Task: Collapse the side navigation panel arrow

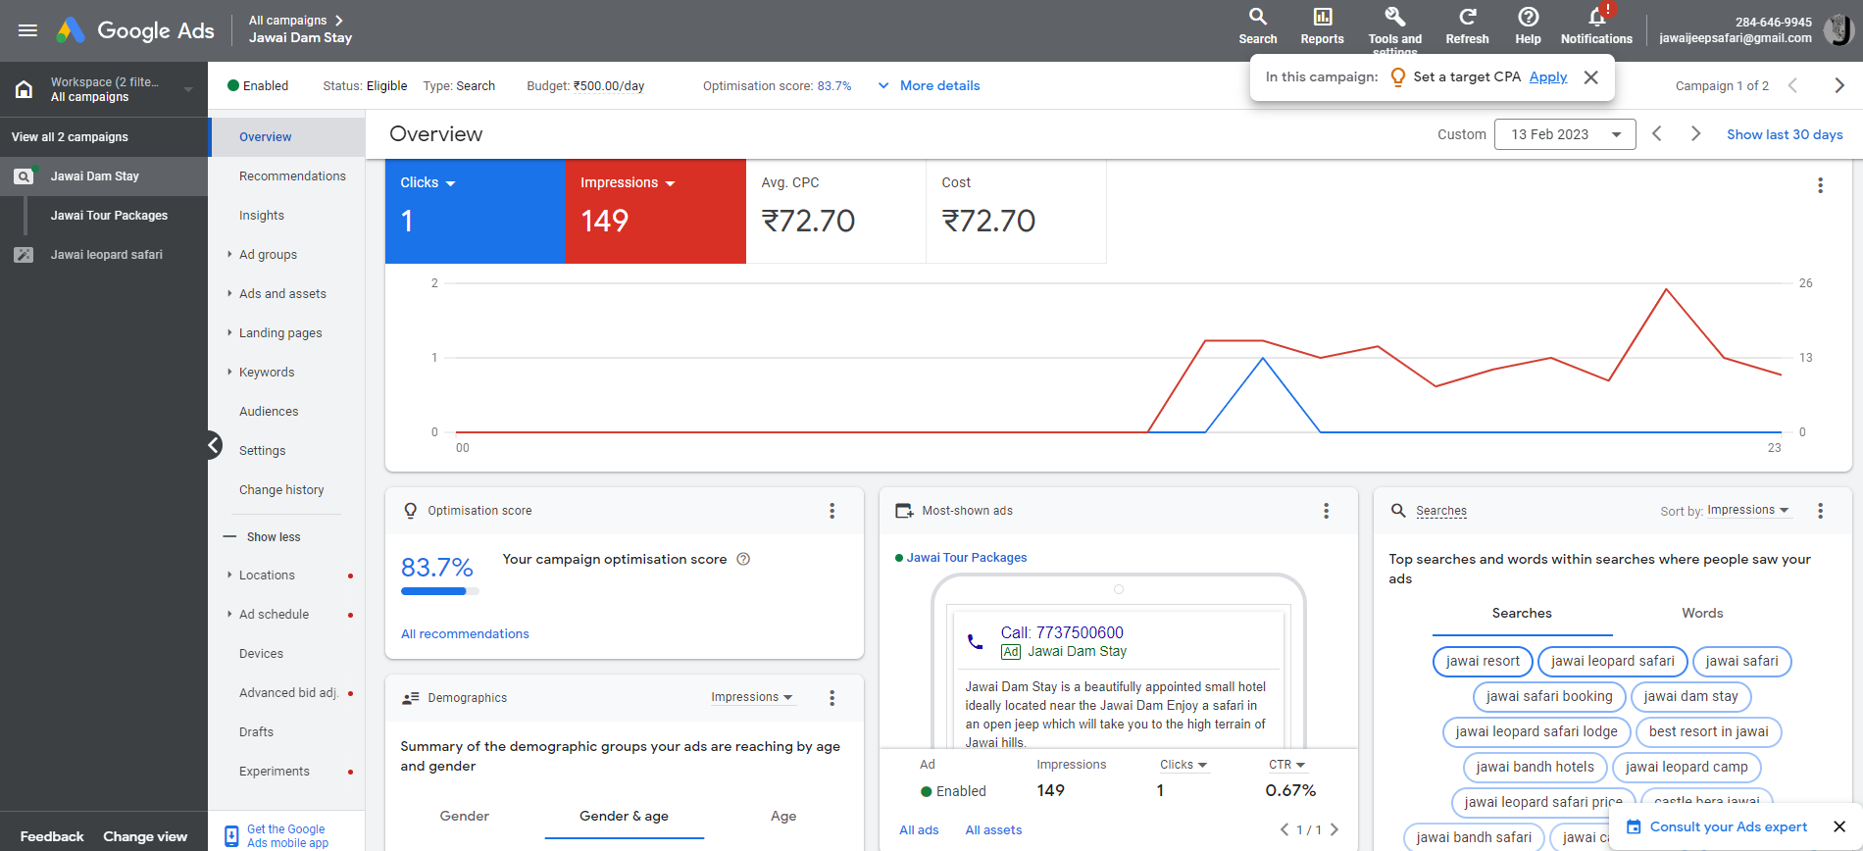Action: (x=213, y=445)
